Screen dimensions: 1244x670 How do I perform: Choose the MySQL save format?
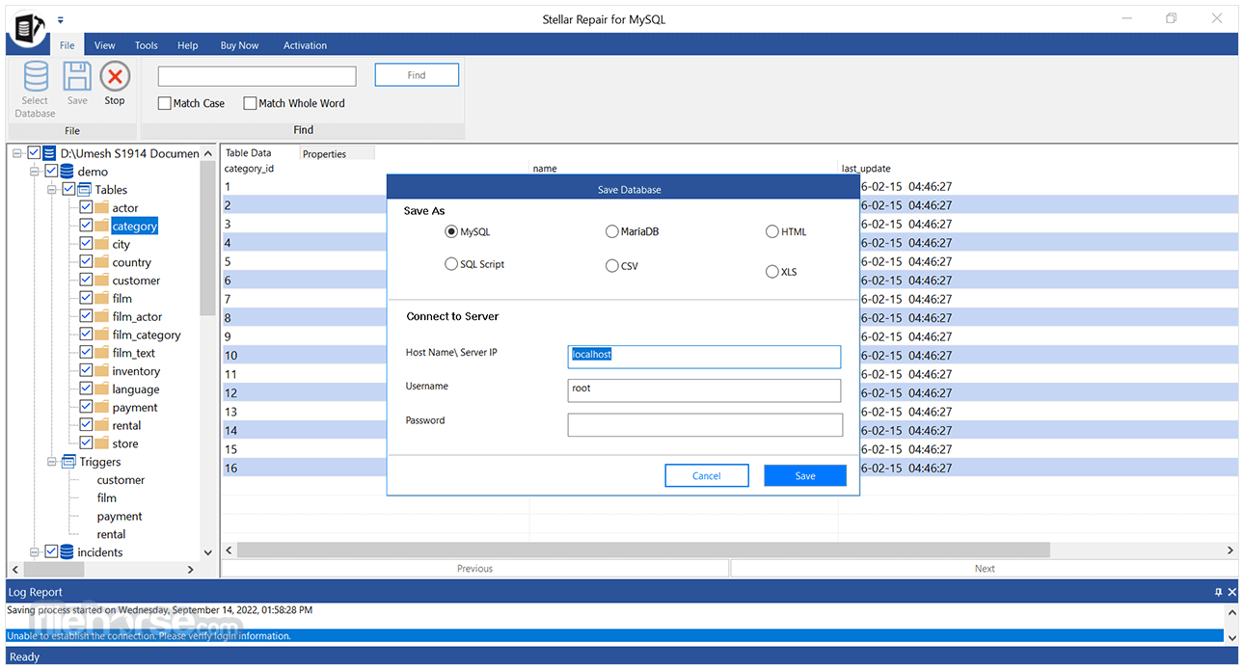(x=451, y=231)
